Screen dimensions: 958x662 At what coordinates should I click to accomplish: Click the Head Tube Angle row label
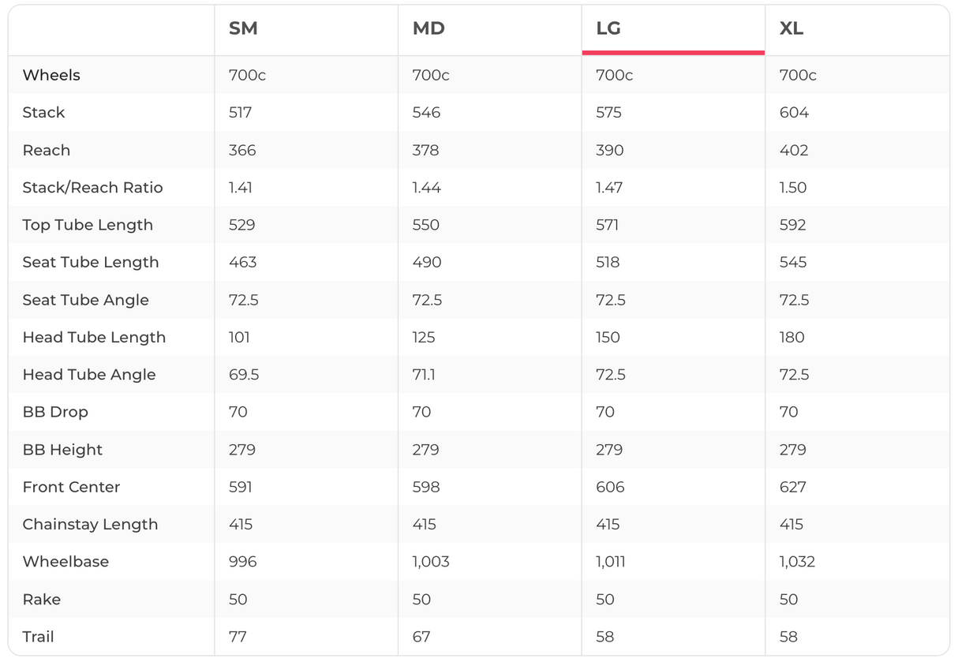(89, 375)
